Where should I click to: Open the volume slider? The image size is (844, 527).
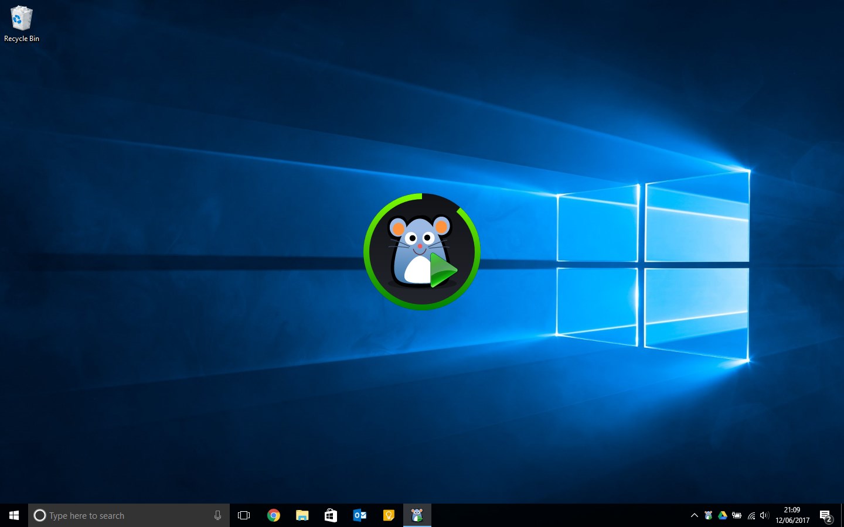(764, 515)
